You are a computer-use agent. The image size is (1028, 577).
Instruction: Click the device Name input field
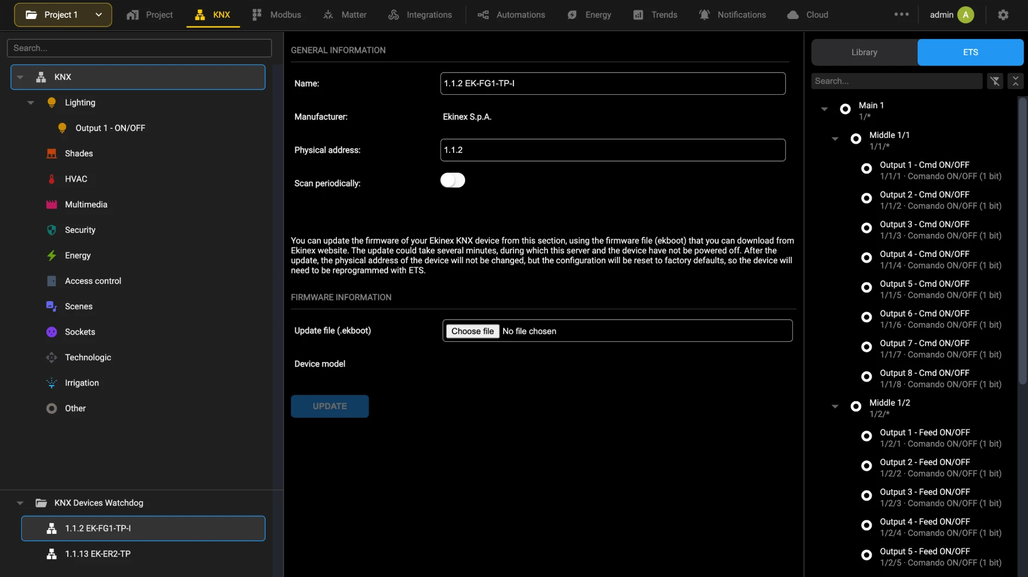(x=613, y=83)
